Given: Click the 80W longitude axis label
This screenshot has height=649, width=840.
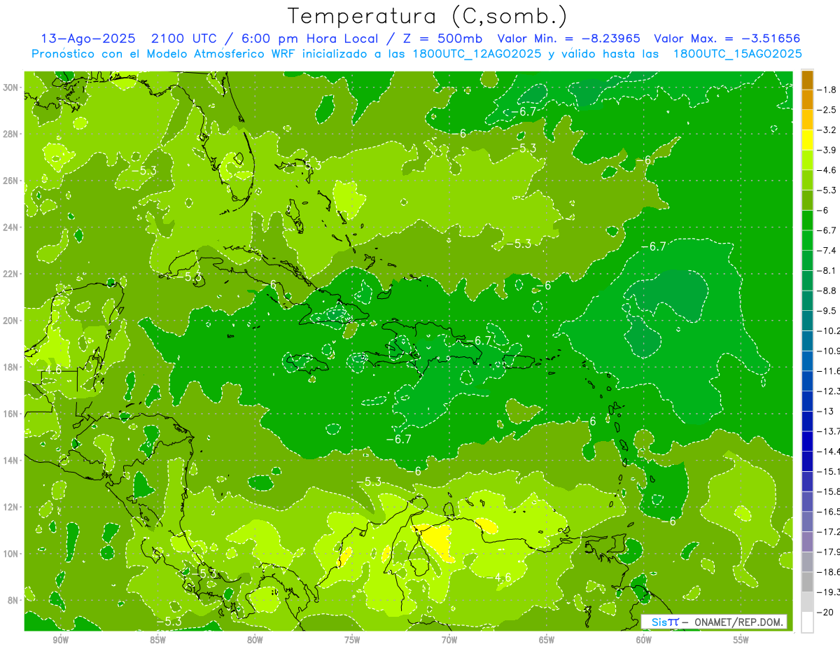Looking at the screenshot, I should pyautogui.click(x=255, y=640).
